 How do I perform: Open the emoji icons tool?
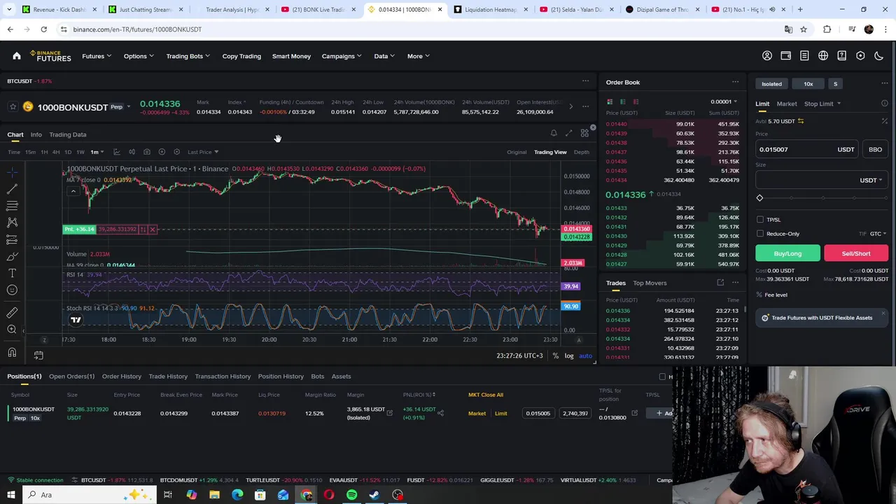pyautogui.click(x=12, y=290)
